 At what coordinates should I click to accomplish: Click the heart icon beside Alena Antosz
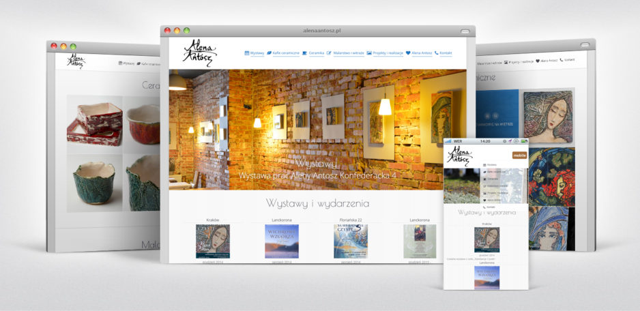pos(408,53)
